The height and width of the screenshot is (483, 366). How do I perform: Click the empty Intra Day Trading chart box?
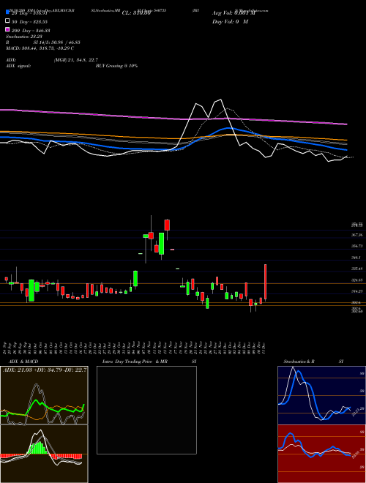coord(146,410)
